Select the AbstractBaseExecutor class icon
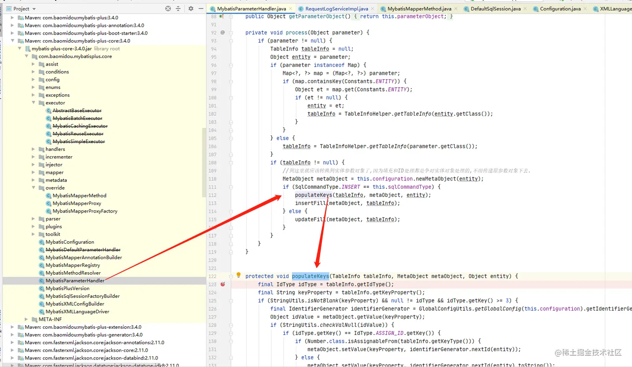Viewport: 632px width, 367px height. coord(48,111)
